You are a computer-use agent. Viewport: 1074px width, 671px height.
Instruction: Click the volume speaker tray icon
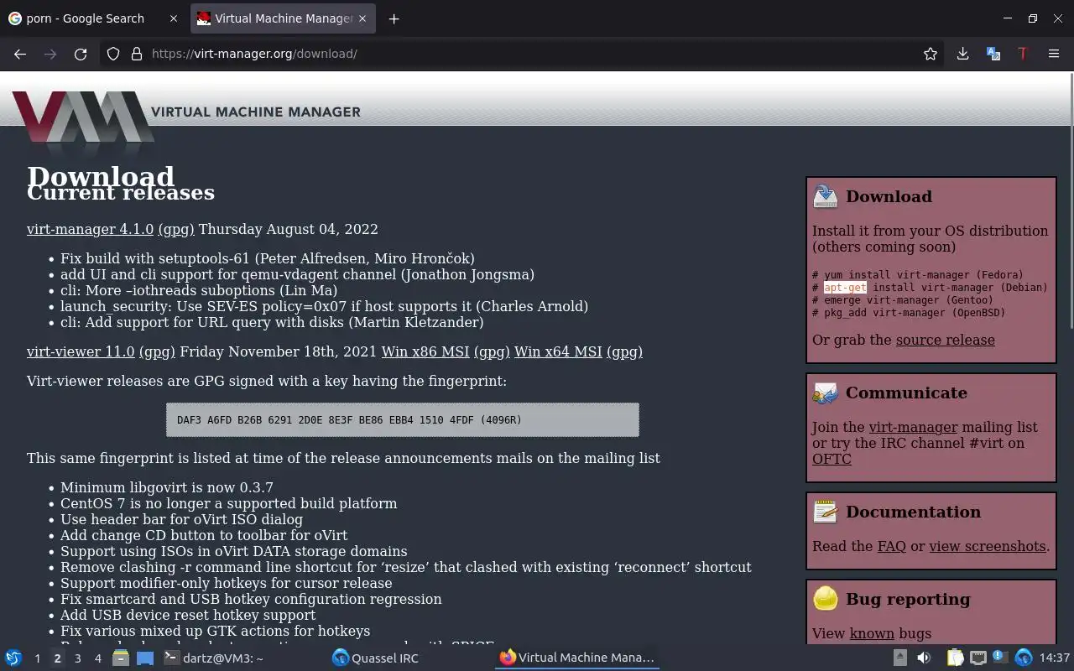924,658
